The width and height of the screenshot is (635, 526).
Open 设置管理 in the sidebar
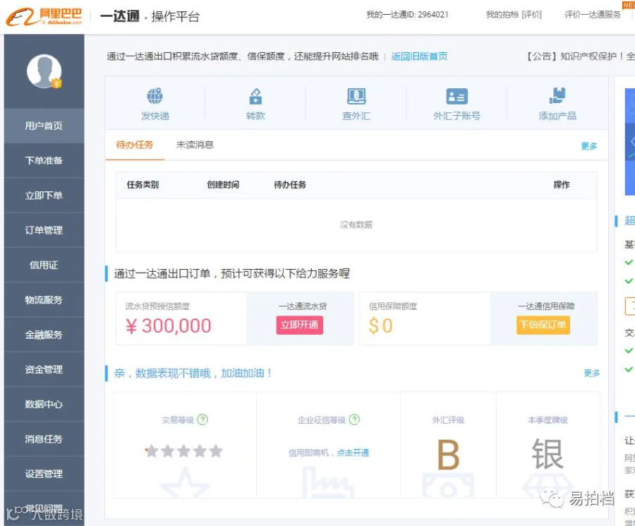pos(44,474)
